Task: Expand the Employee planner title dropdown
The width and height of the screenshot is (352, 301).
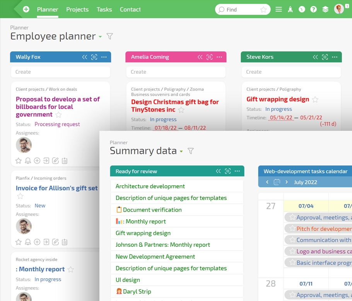Action: tap(100, 37)
